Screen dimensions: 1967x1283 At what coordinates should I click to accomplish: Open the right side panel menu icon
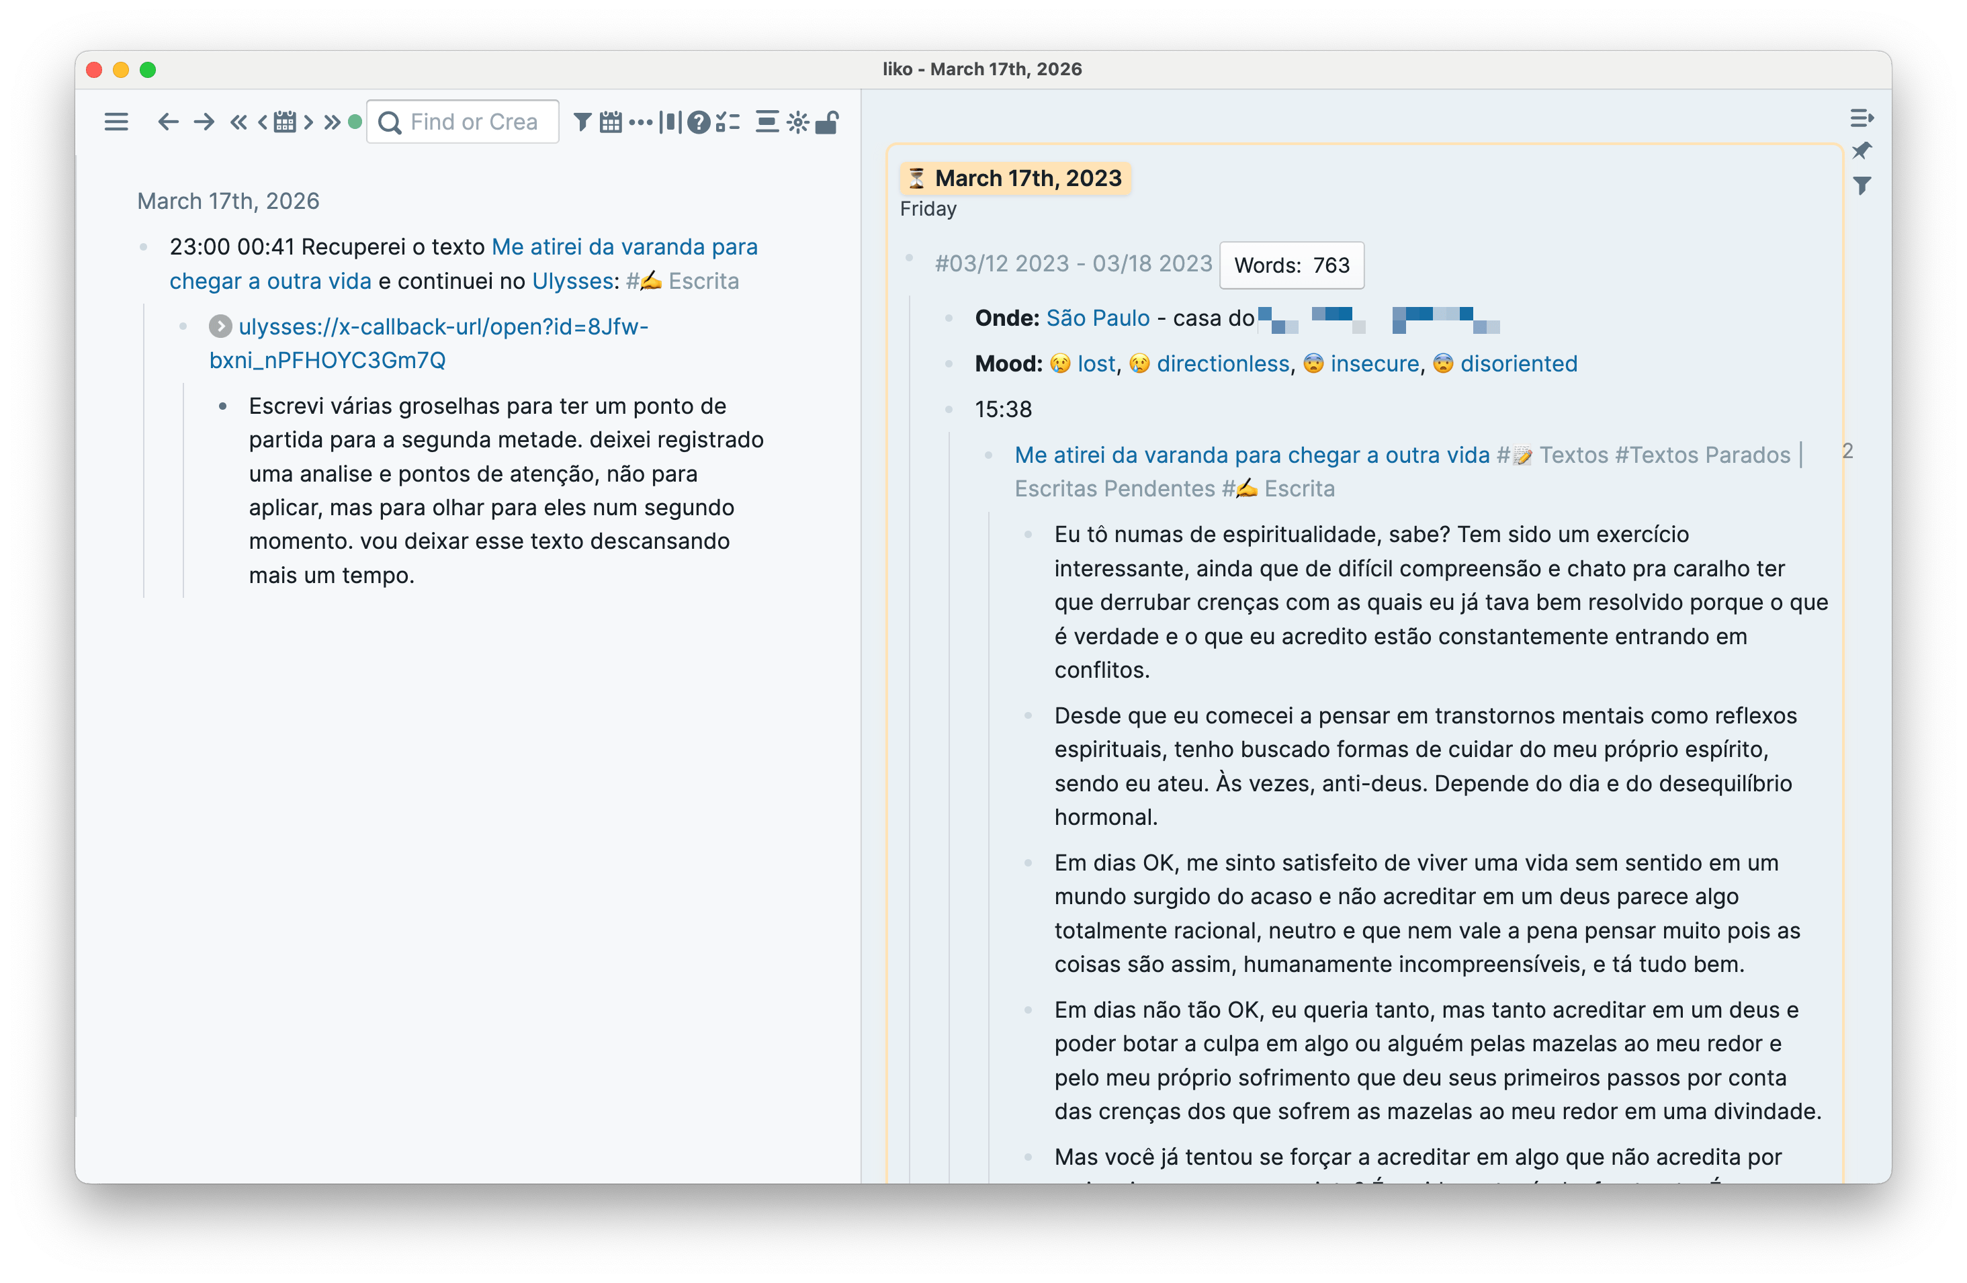(1862, 119)
